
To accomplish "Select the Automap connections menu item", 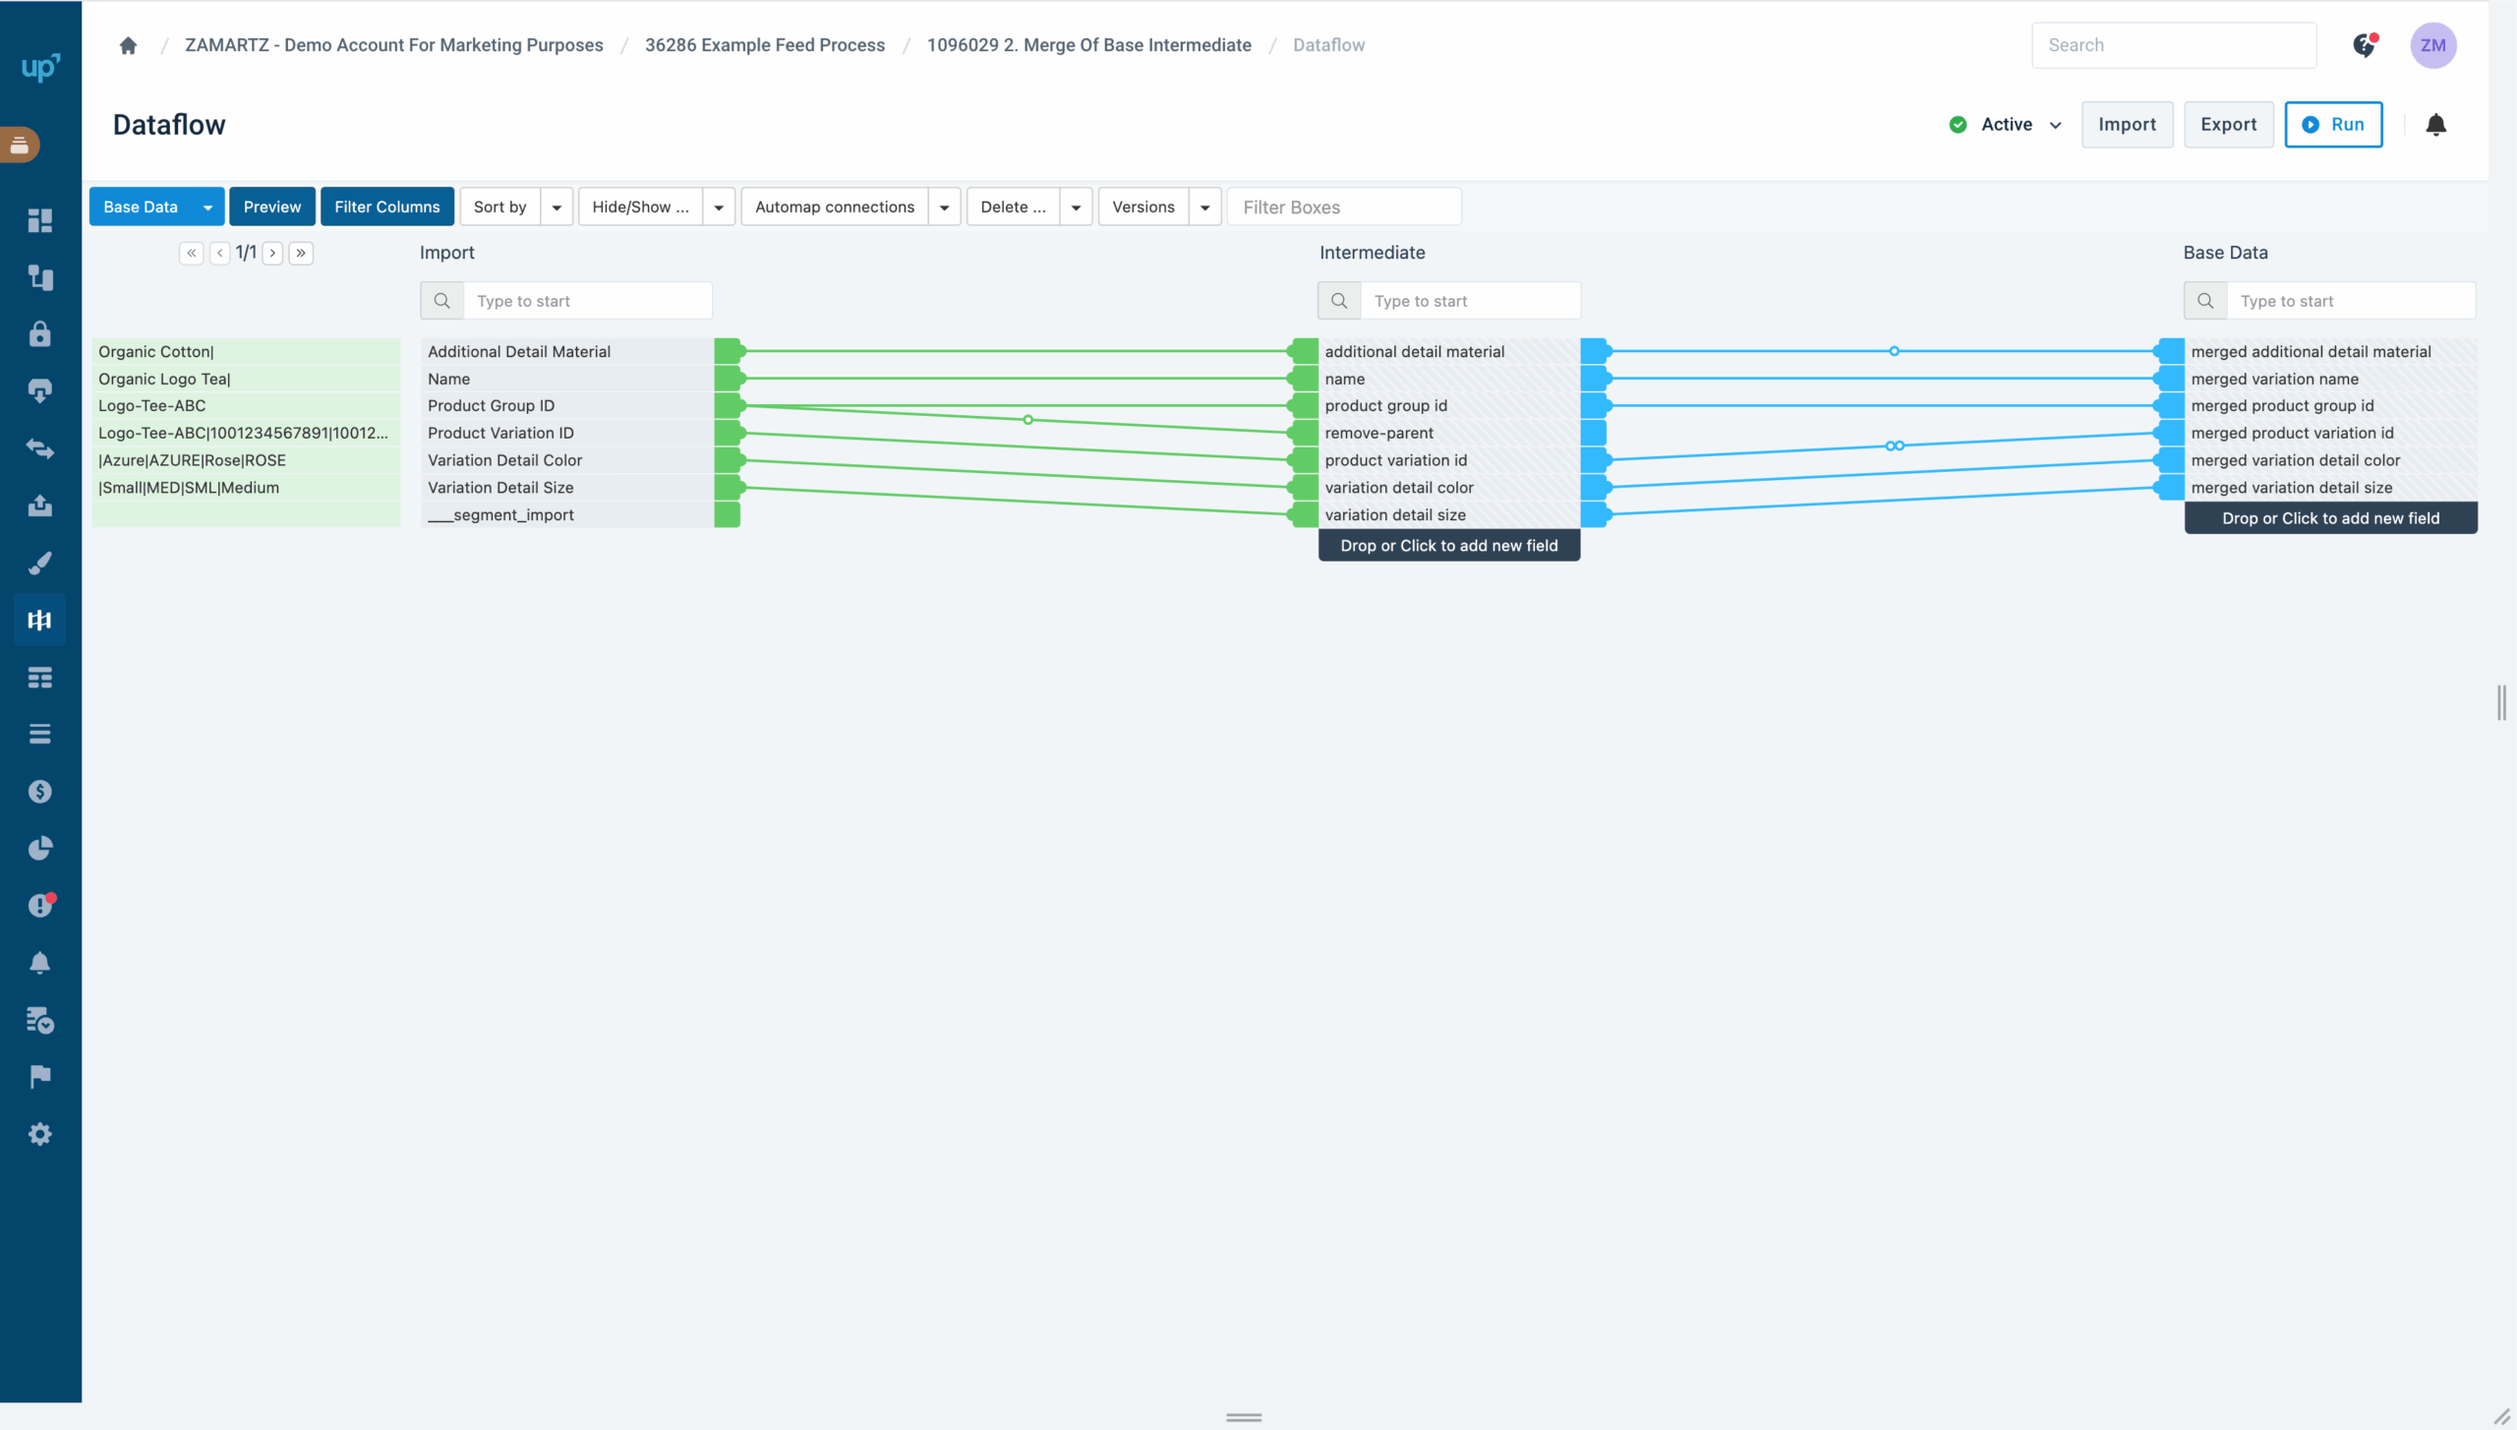I will tap(835, 207).
